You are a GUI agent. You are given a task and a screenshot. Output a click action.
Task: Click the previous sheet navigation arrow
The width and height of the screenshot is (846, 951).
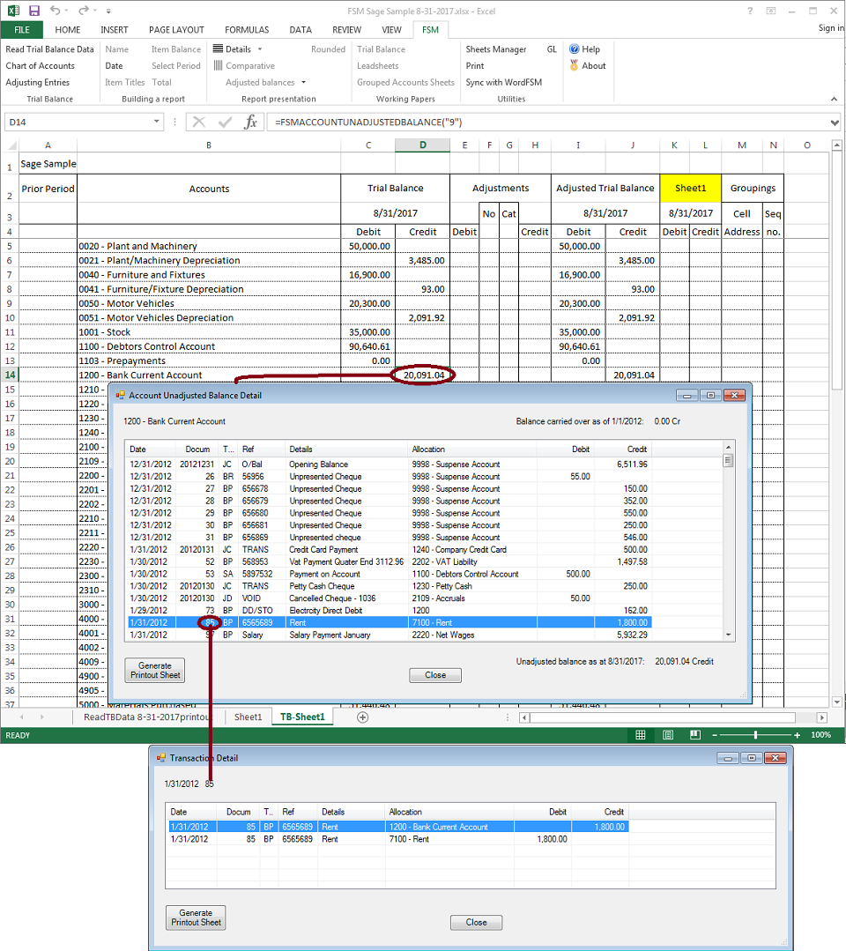tap(22, 717)
